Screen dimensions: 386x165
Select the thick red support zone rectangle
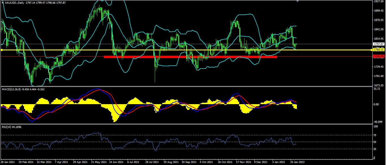point(190,57)
